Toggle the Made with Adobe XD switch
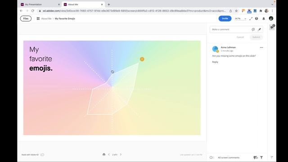The height and width of the screenshot is (162, 288). click(x=42, y=155)
